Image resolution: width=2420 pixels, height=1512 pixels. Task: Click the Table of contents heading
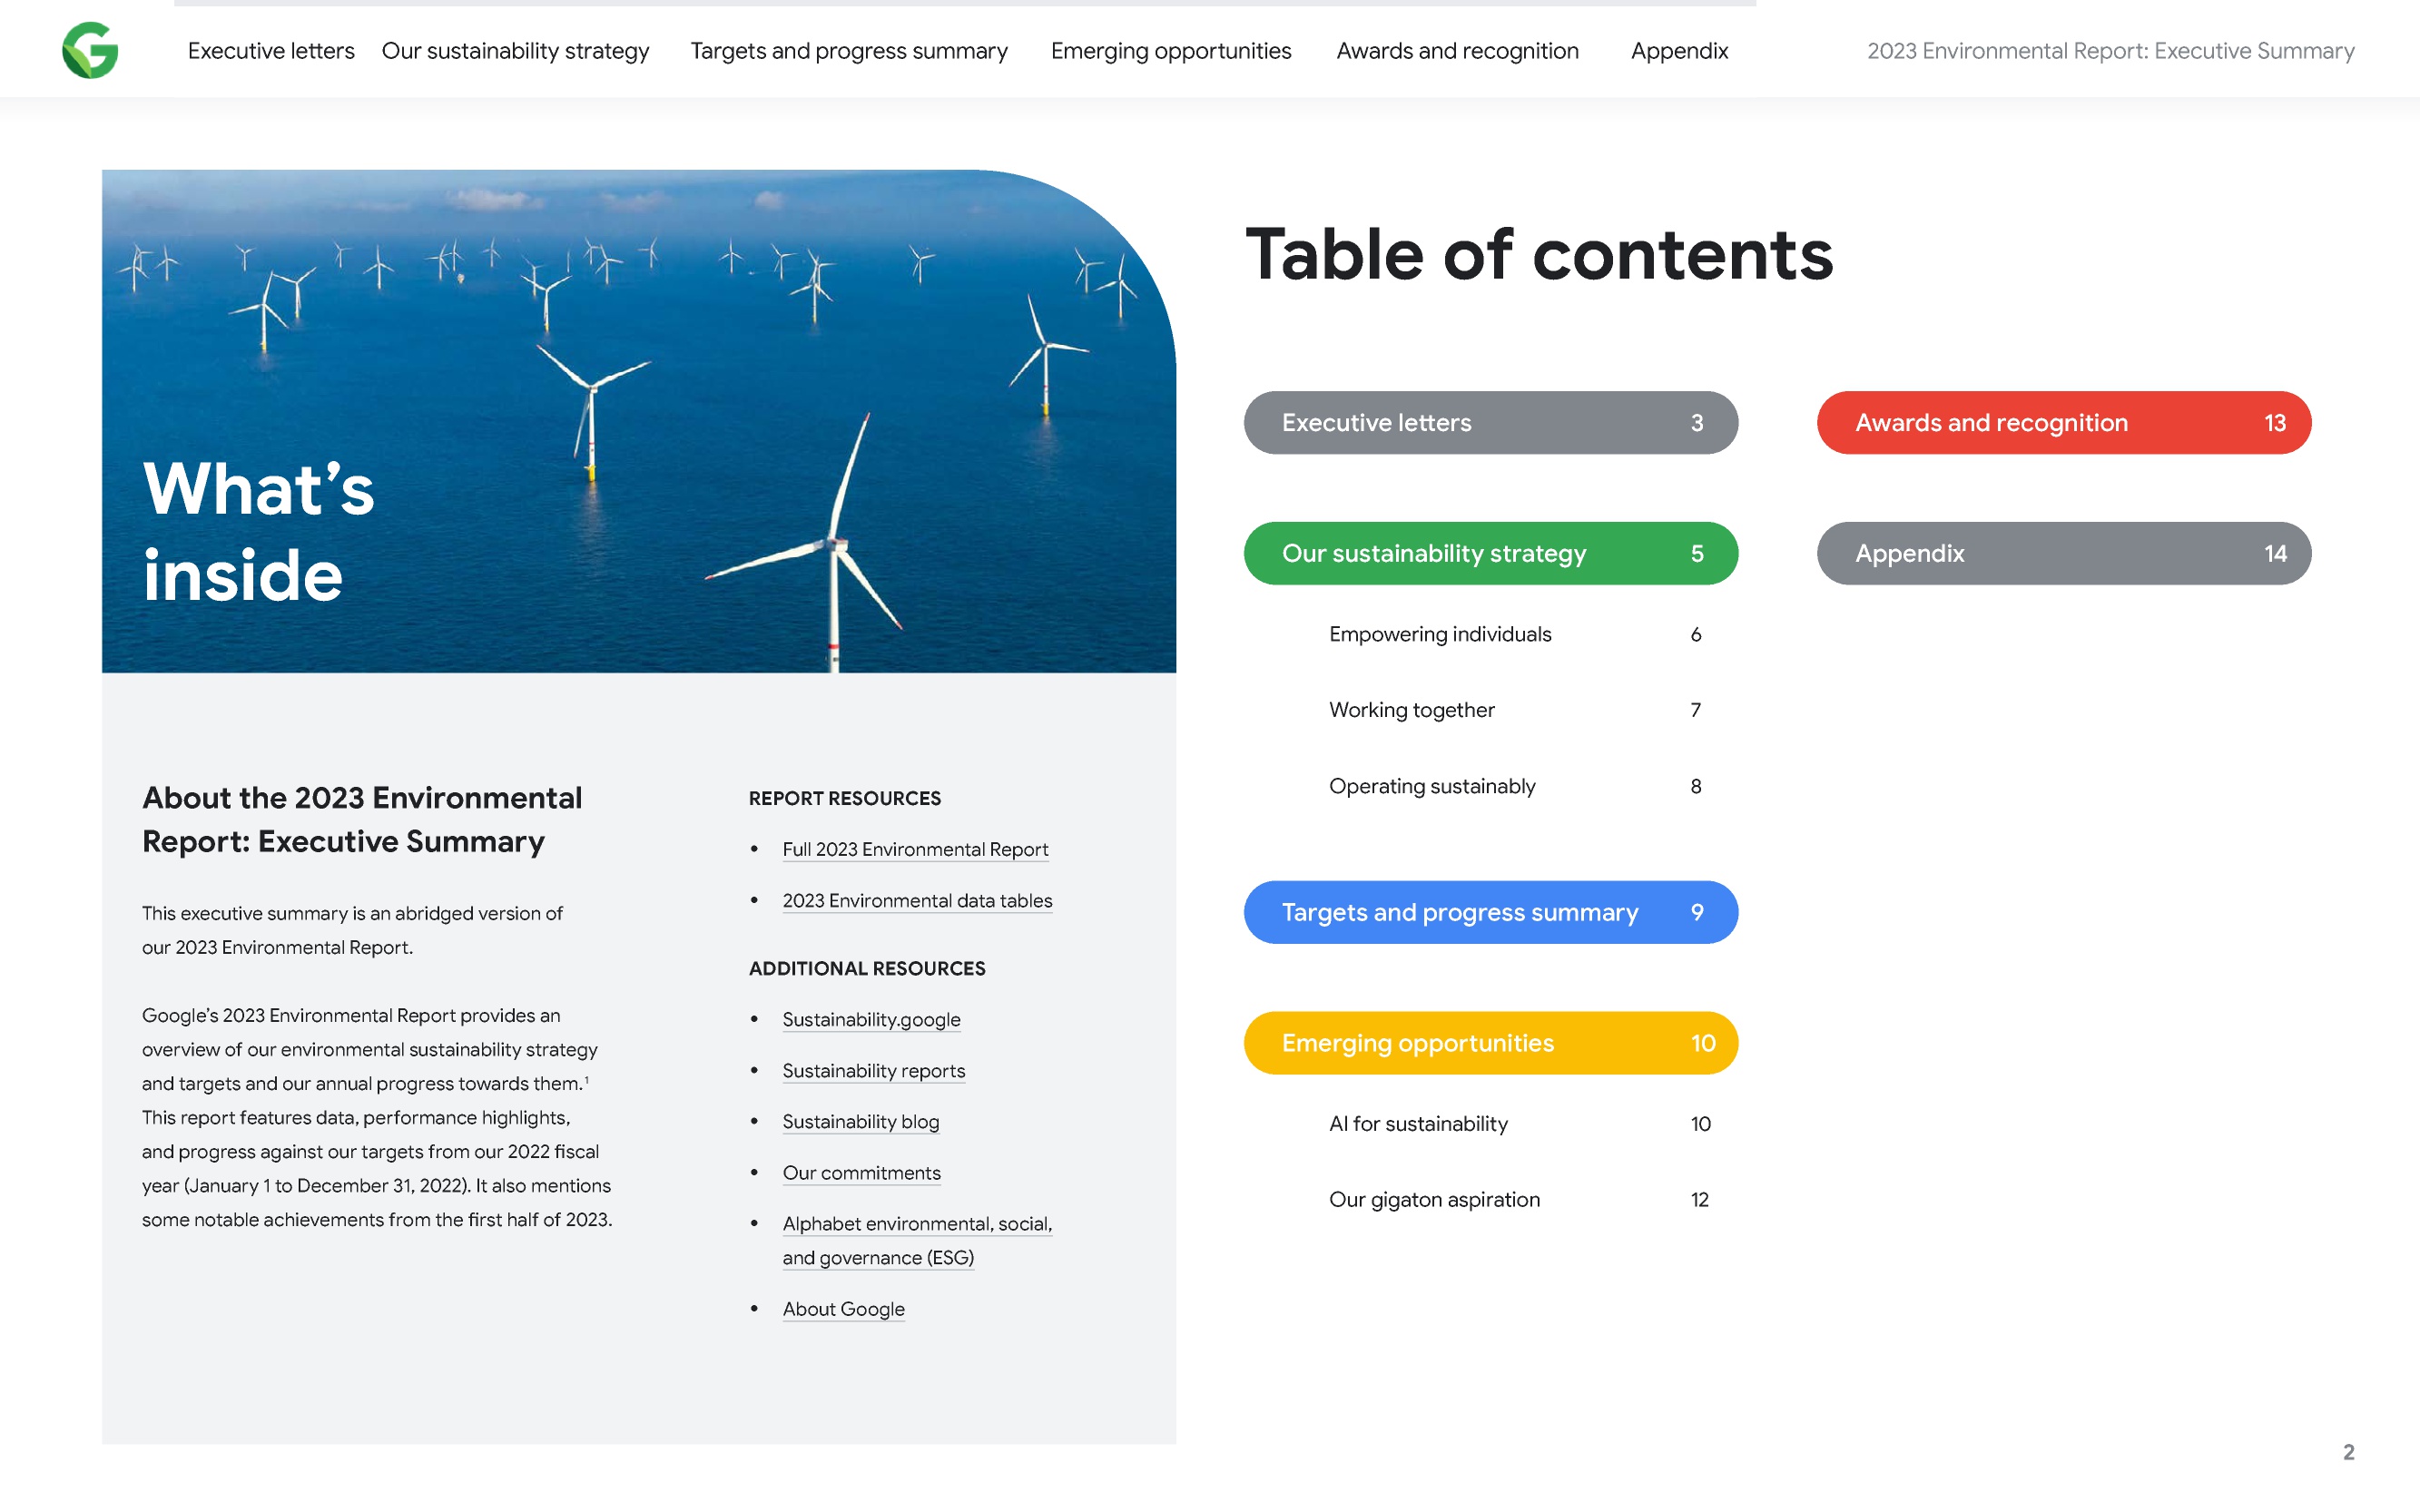click(1539, 255)
